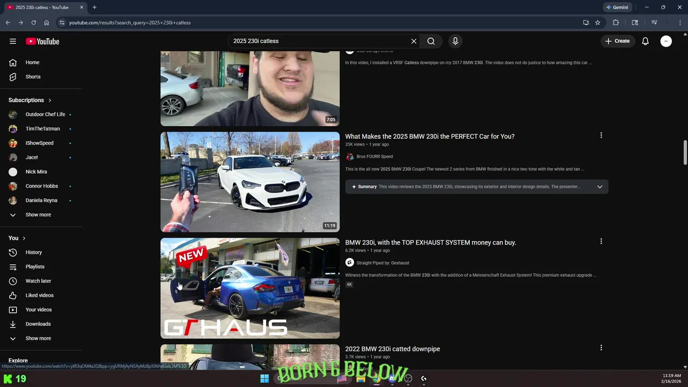Image resolution: width=688 pixels, height=387 pixels.
Task: Click install app icon in address bar
Action: coord(586,23)
